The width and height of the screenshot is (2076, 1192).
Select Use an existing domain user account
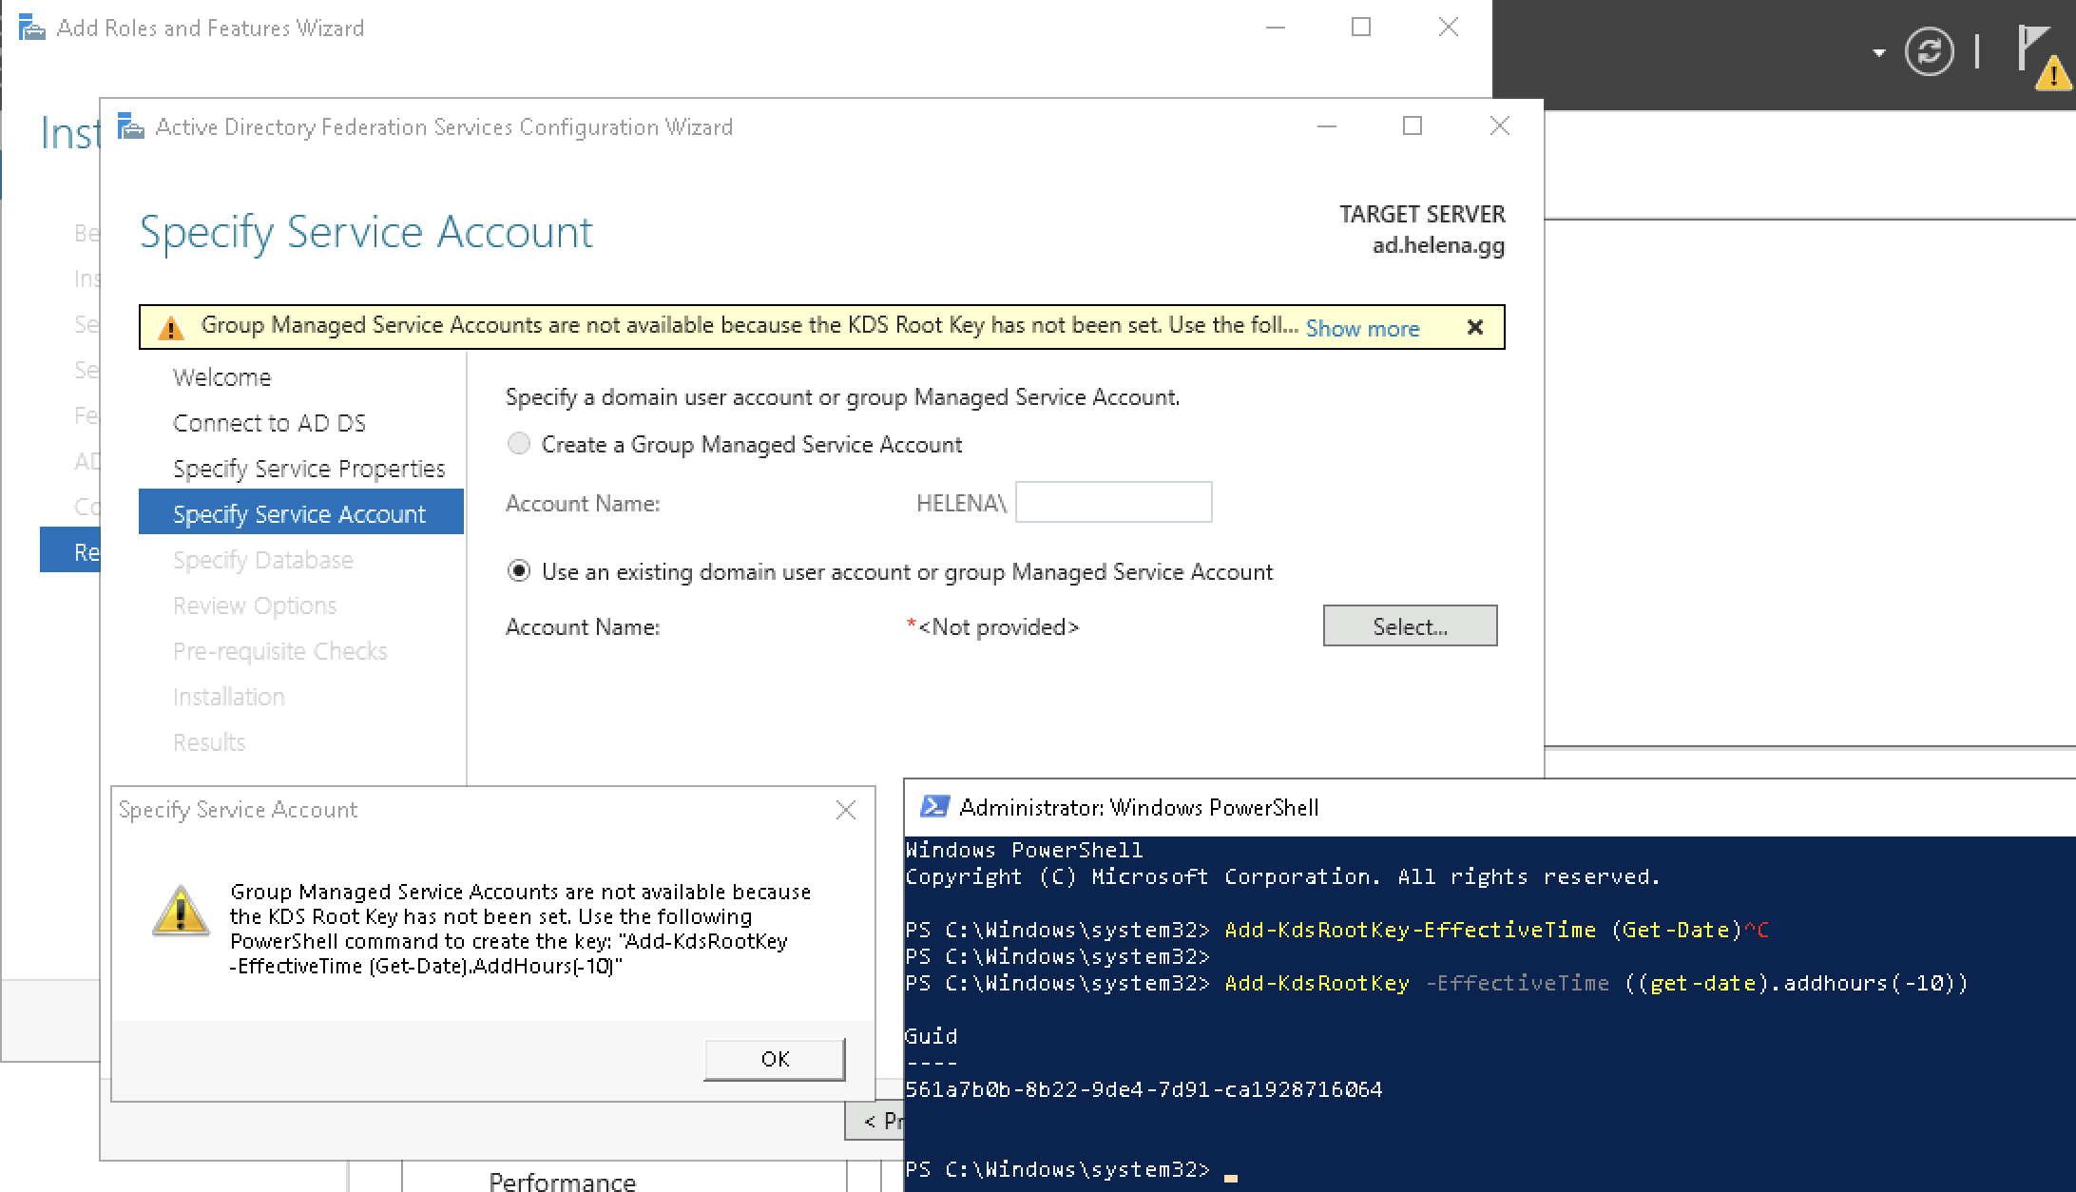pos(519,571)
